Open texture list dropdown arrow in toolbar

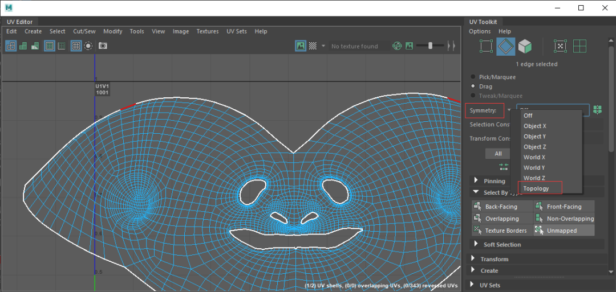[323, 46]
